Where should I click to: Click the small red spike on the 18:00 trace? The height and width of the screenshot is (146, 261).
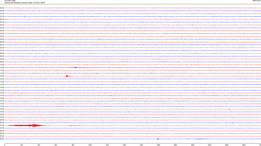[x=229, y=109]
